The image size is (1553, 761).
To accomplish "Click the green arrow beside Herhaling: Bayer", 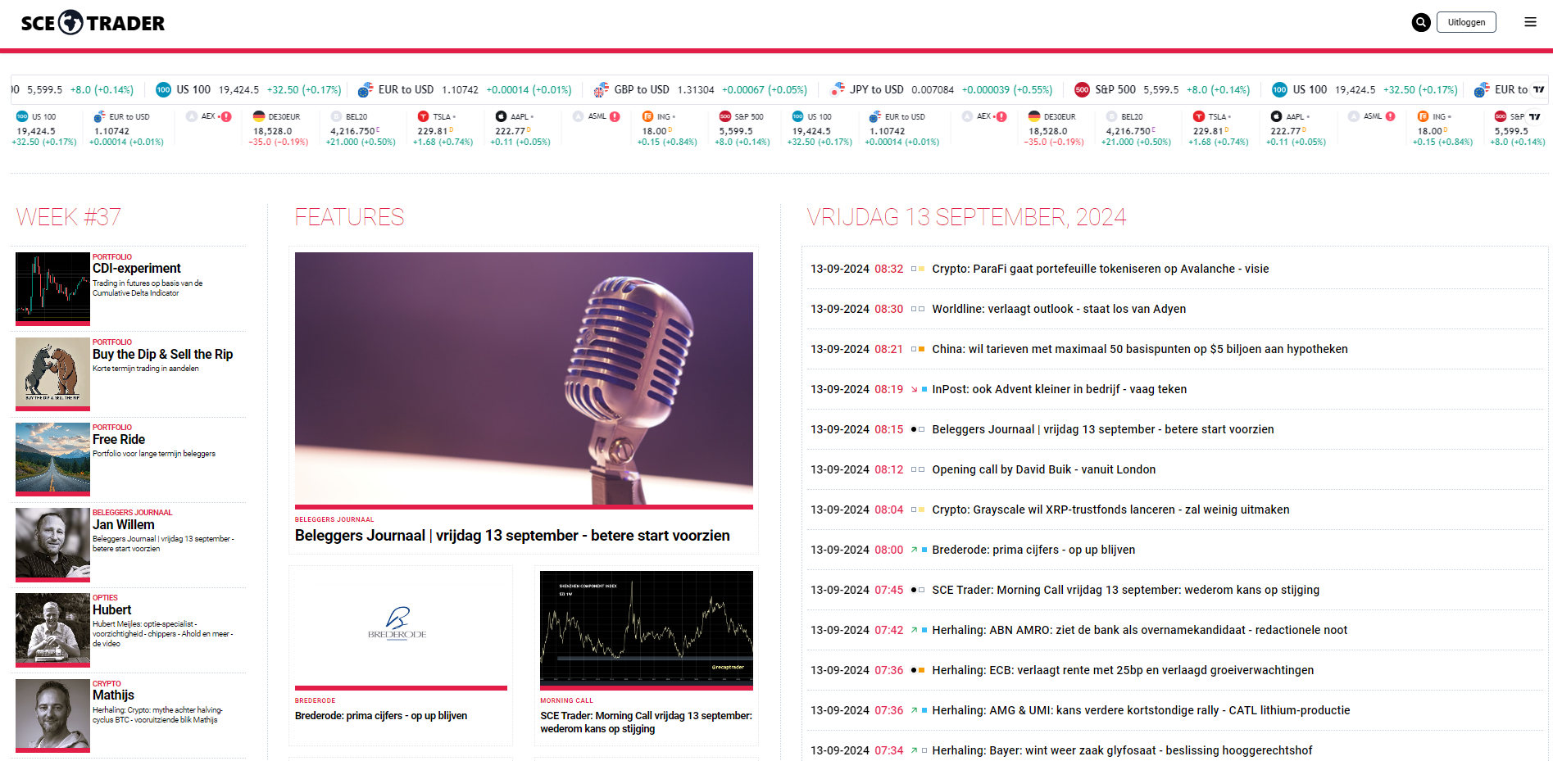I will pyautogui.click(x=914, y=750).
